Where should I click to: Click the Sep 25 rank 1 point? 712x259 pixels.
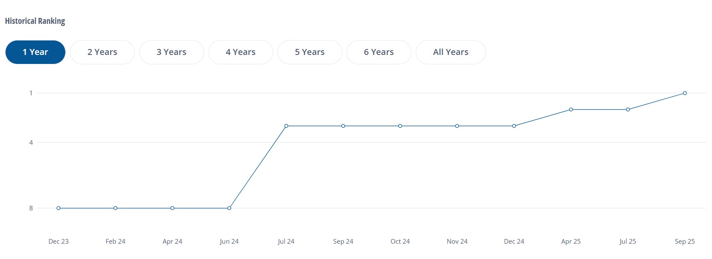click(685, 93)
